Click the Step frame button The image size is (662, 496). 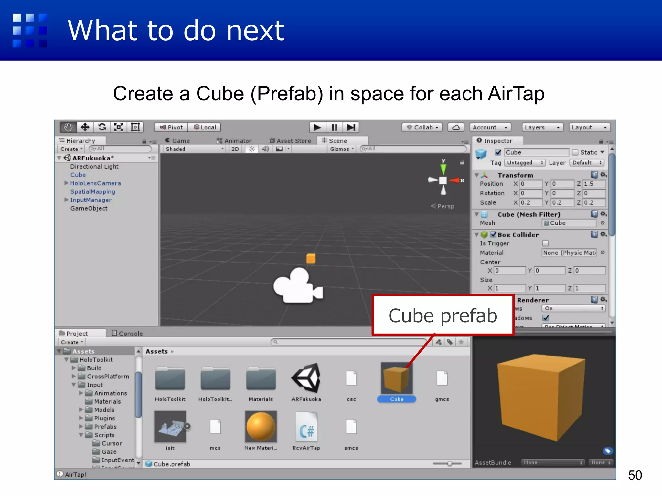351,128
